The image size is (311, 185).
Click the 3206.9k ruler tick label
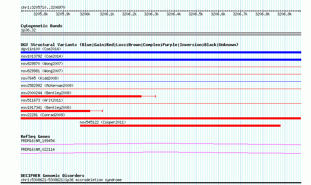(284, 14)
